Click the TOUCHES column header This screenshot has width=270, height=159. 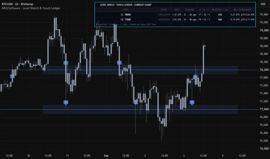(x=190, y=10)
